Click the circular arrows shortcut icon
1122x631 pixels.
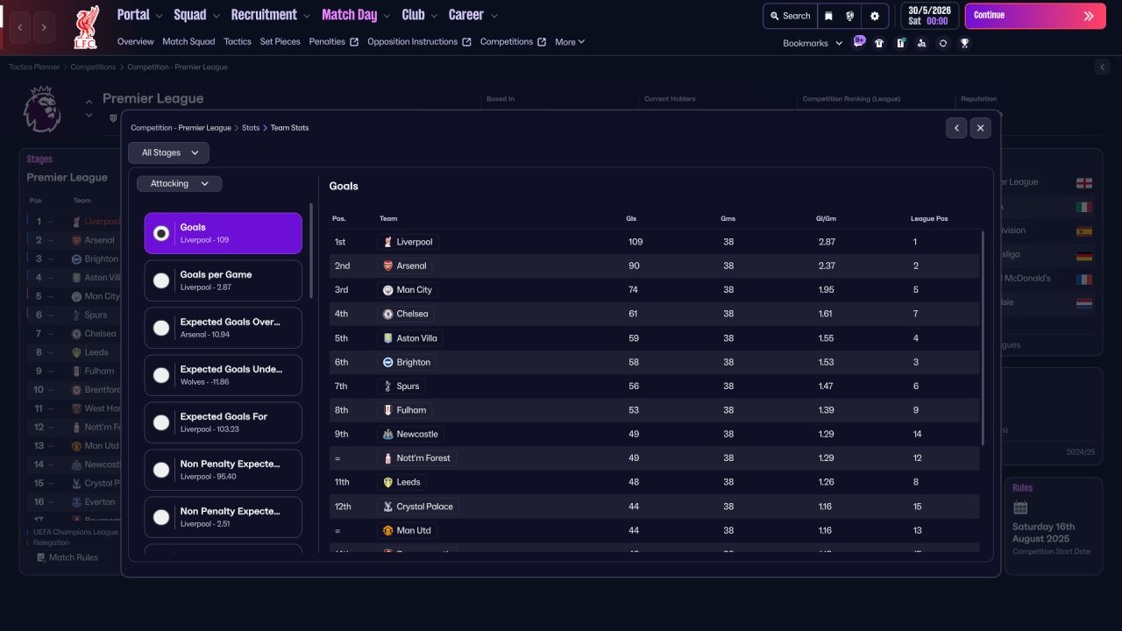click(x=943, y=43)
